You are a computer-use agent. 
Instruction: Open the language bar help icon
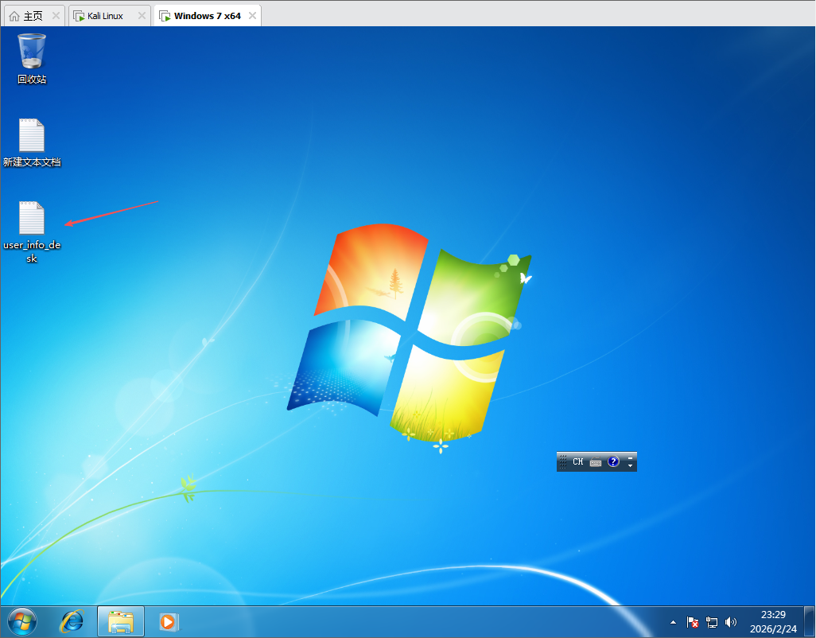point(613,461)
